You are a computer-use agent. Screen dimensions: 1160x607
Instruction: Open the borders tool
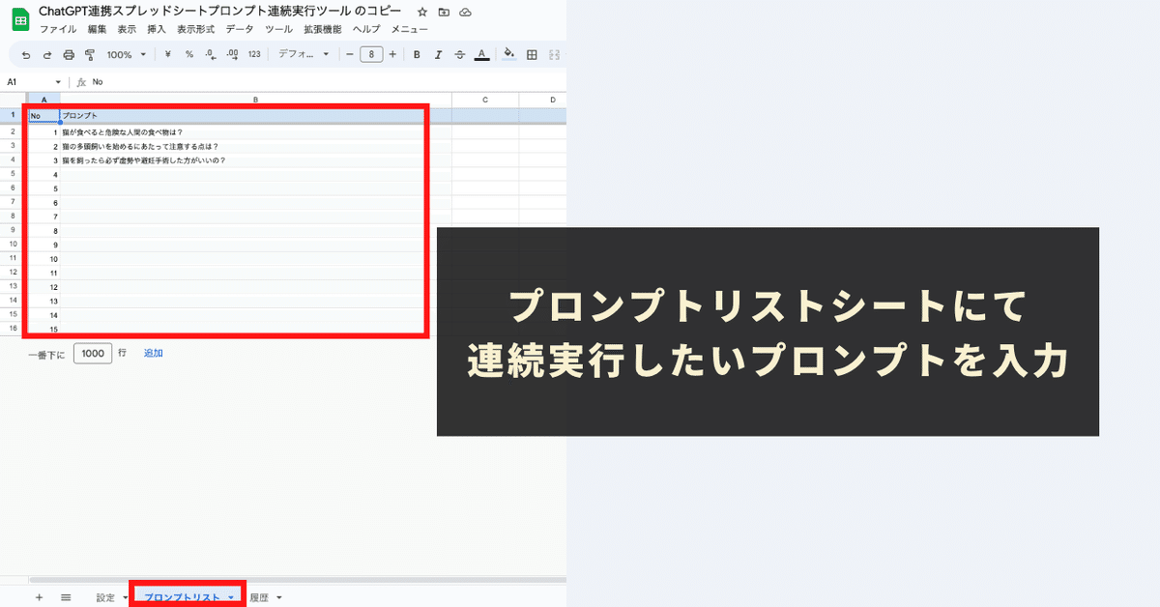(x=532, y=55)
